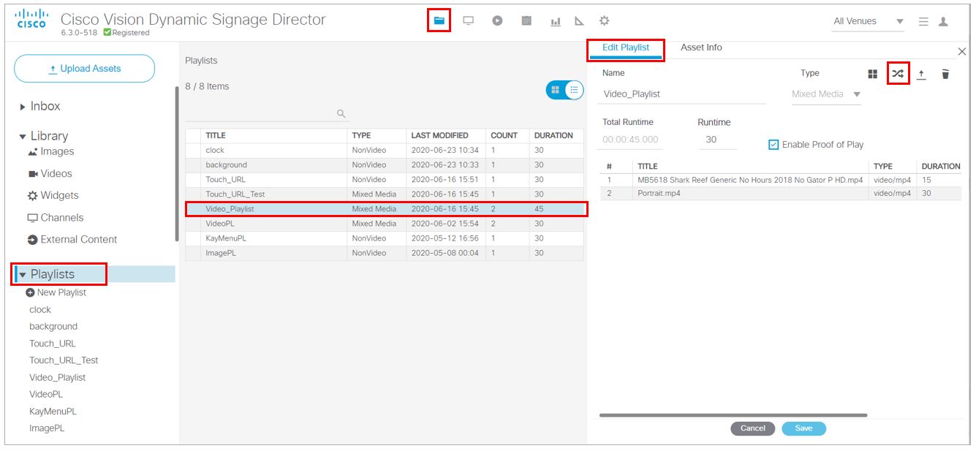The image size is (976, 451).
Task: Click the Save button
Action: click(803, 428)
